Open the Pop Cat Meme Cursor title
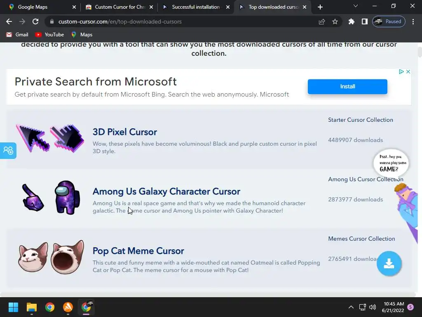 [x=138, y=251]
